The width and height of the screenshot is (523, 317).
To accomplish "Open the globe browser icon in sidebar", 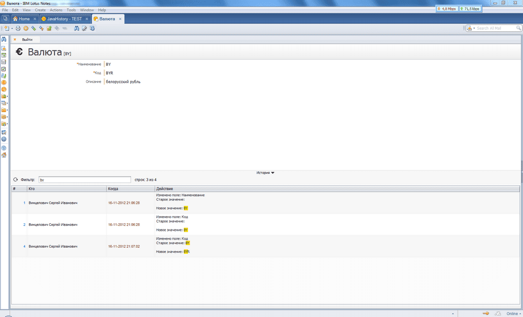I will (x=4, y=139).
